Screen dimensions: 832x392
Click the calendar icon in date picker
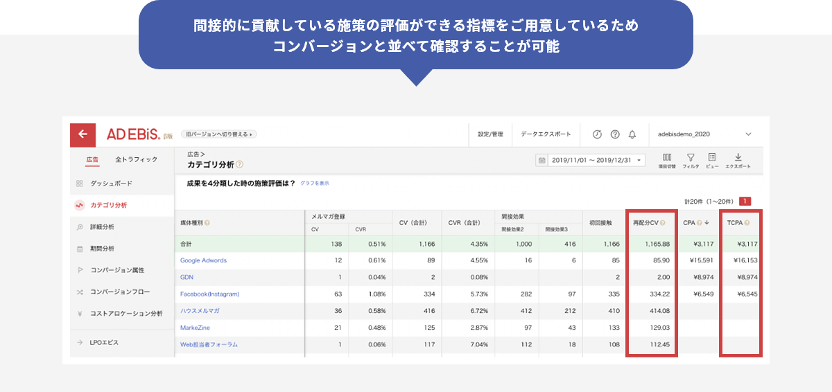pyautogui.click(x=542, y=160)
